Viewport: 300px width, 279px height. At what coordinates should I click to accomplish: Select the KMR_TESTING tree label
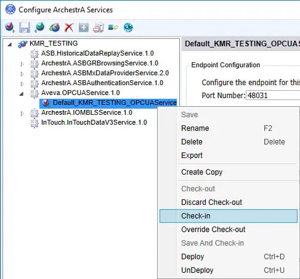[x=54, y=43]
